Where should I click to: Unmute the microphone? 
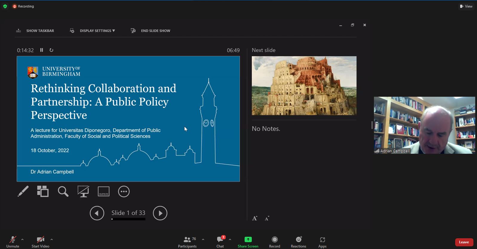click(x=13, y=242)
